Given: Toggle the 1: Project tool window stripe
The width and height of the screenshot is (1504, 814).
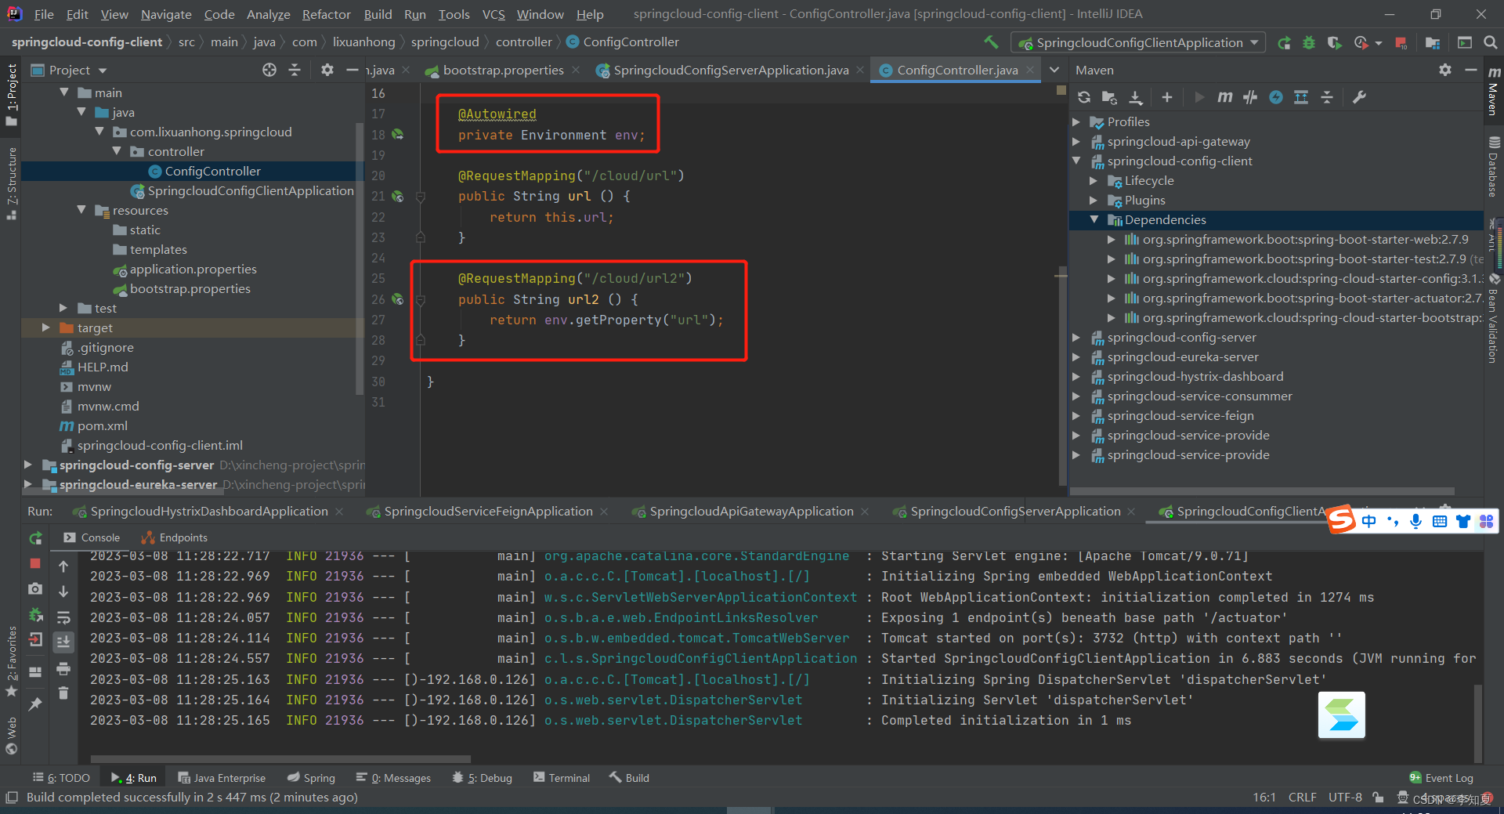Looking at the screenshot, I should coord(11,95).
